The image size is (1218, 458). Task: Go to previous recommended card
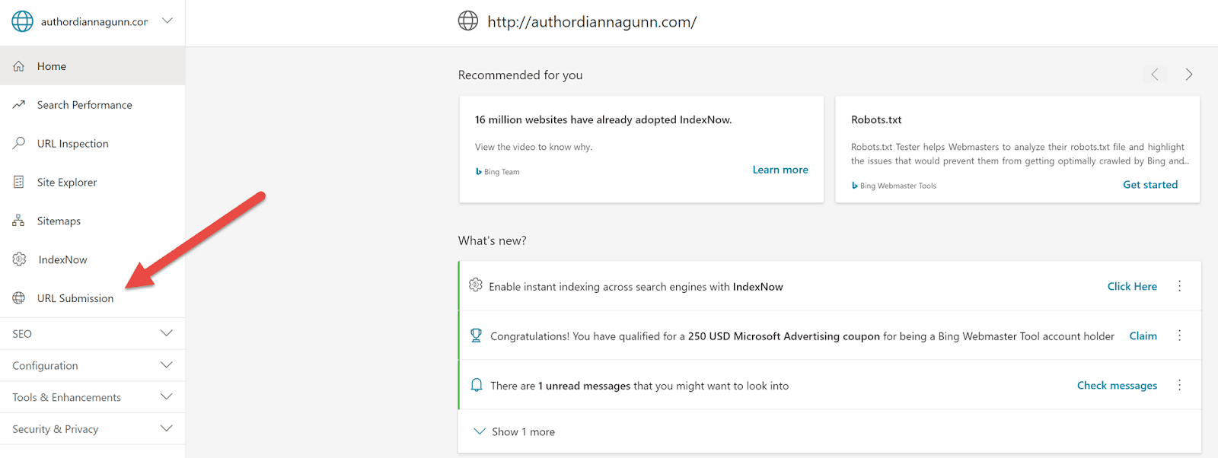click(1155, 75)
